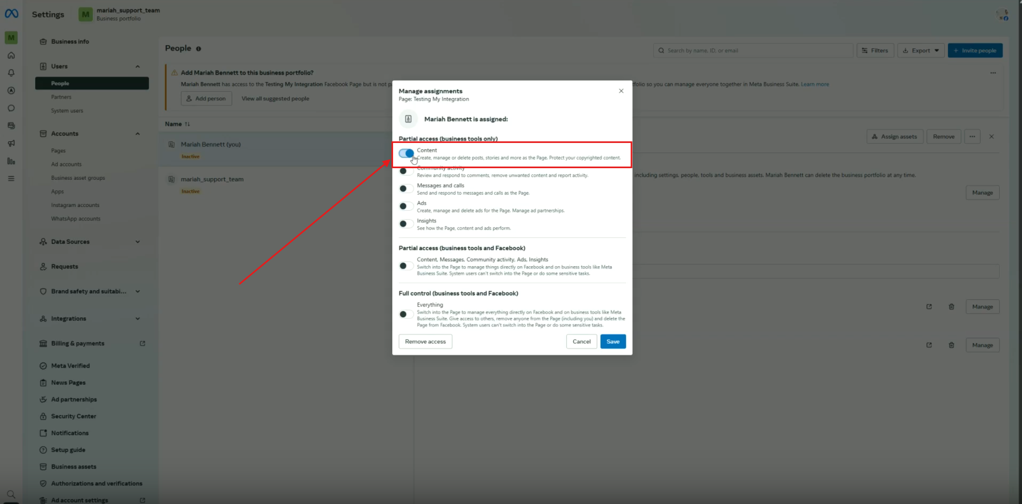
Task: Toggle Content access off
Action: 406,153
